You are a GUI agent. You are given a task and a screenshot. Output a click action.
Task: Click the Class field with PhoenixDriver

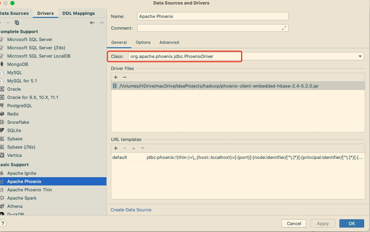pos(246,57)
